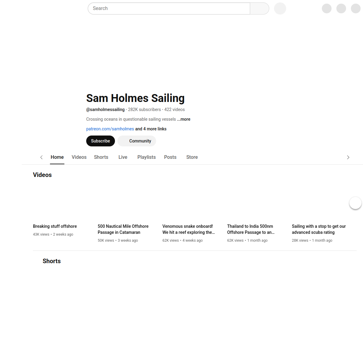Open the Playlists tab

pos(146,157)
